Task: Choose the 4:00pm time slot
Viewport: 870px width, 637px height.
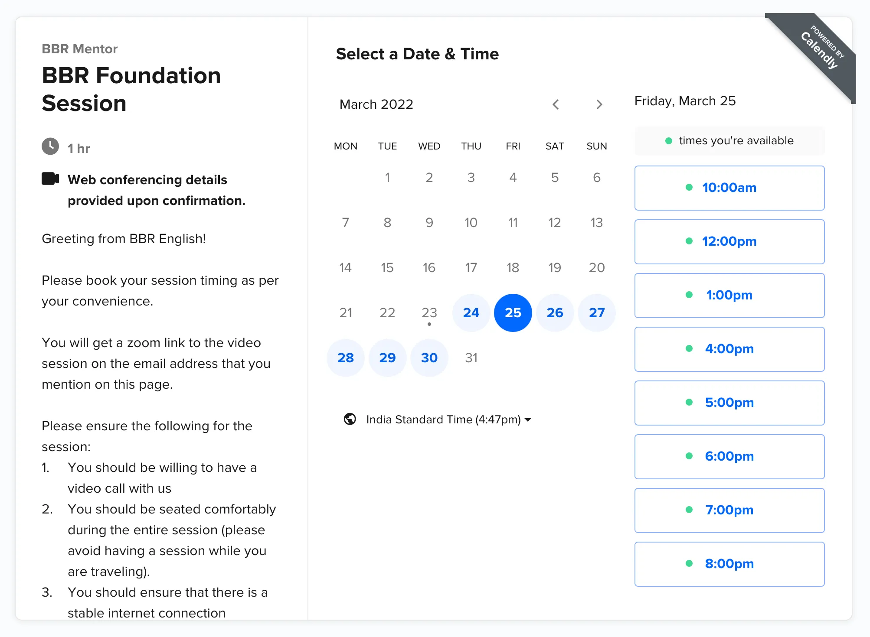Action: click(x=729, y=349)
